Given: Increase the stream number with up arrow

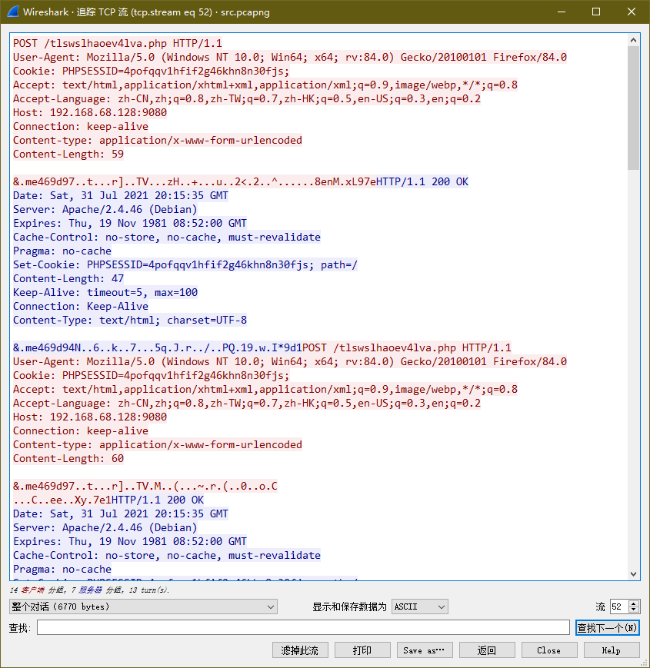Looking at the screenshot, I should 634,603.
